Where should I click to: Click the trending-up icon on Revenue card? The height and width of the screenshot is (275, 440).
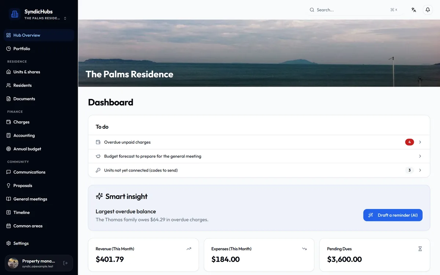(x=189, y=249)
